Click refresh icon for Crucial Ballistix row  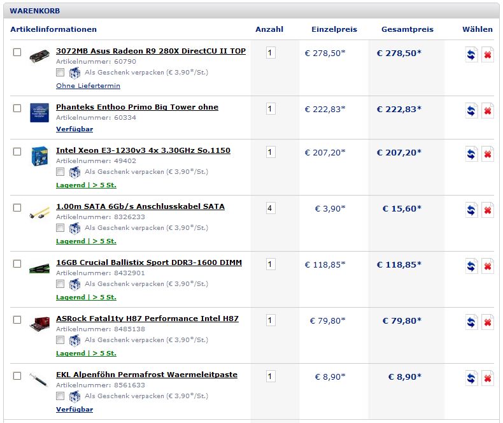tap(471, 266)
